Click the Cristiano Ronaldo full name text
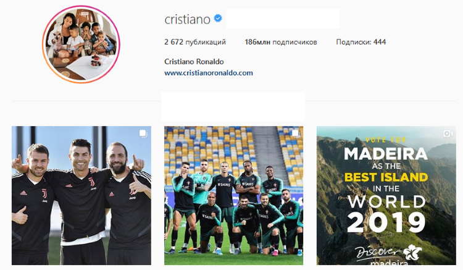The image size is (463, 270). tap(194, 62)
